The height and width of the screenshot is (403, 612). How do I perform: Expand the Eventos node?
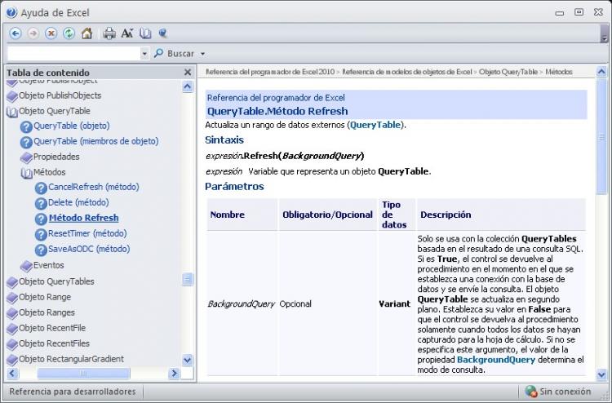(49, 265)
